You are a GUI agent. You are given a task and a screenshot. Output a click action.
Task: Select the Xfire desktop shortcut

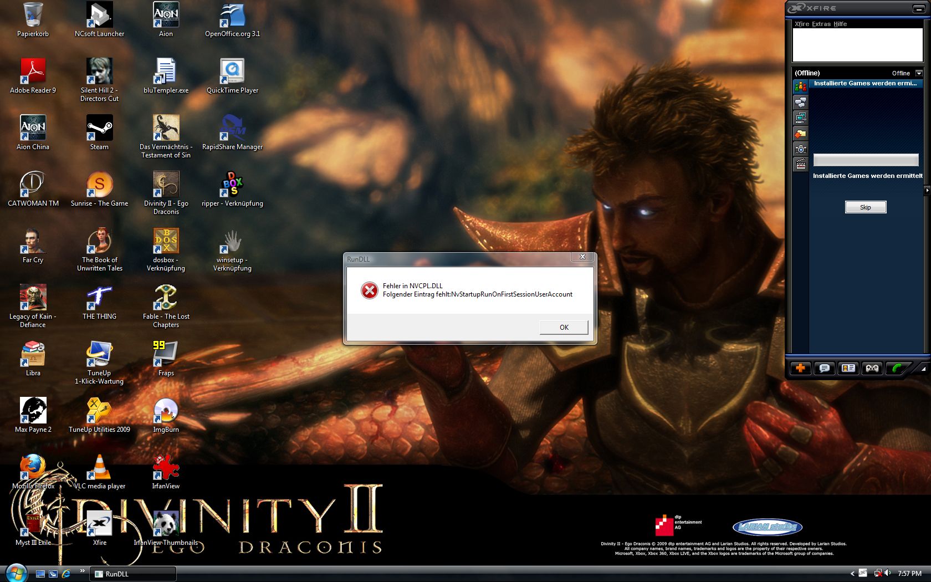[x=99, y=529]
